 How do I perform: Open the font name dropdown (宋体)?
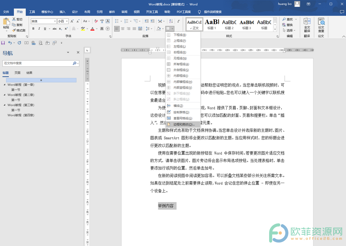click(55, 21)
